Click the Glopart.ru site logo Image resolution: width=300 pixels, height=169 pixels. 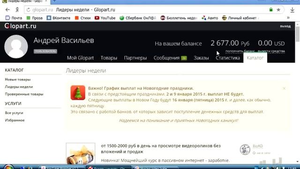(20, 26)
